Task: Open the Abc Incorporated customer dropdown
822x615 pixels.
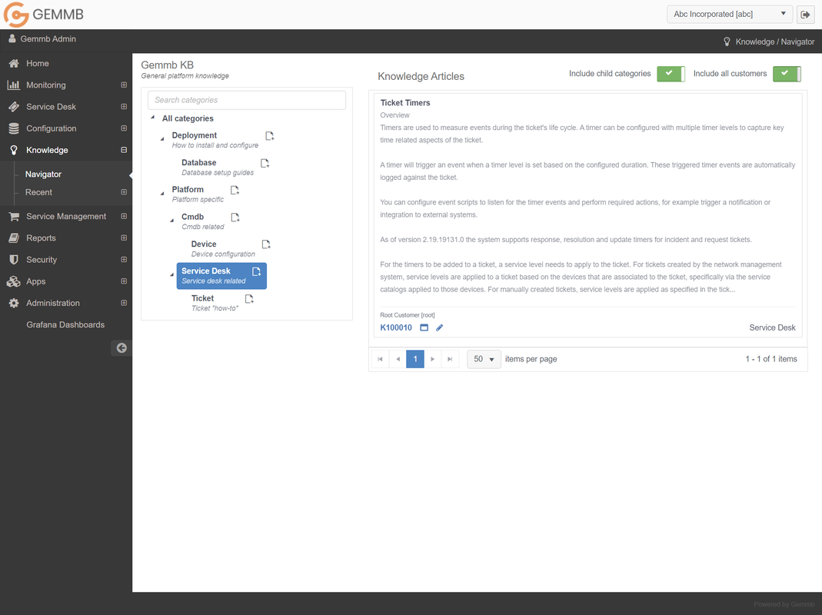Action: (729, 14)
